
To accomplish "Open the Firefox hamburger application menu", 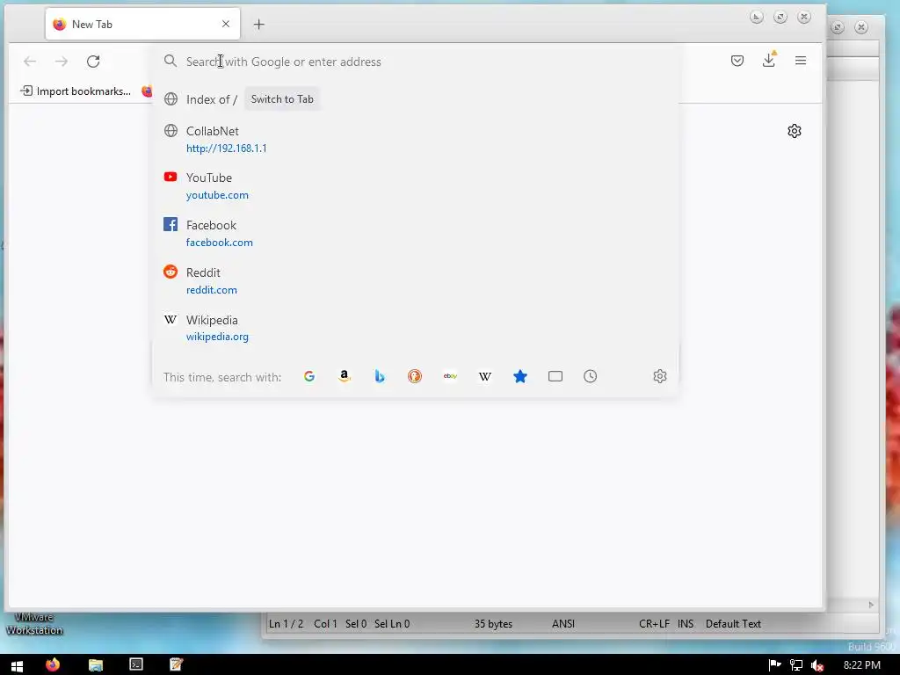I will 801,61.
